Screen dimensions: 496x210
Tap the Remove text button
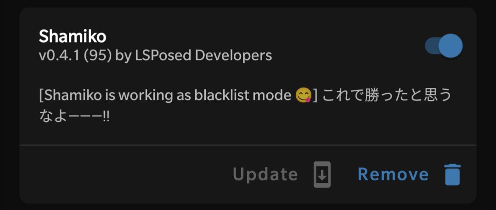(393, 174)
